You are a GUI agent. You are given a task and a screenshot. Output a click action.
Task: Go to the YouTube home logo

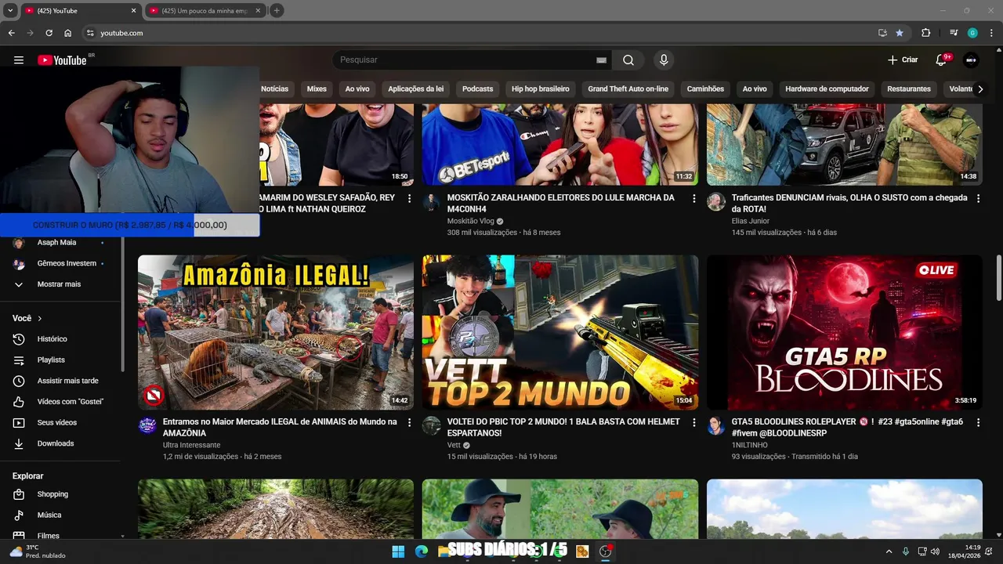click(63, 60)
